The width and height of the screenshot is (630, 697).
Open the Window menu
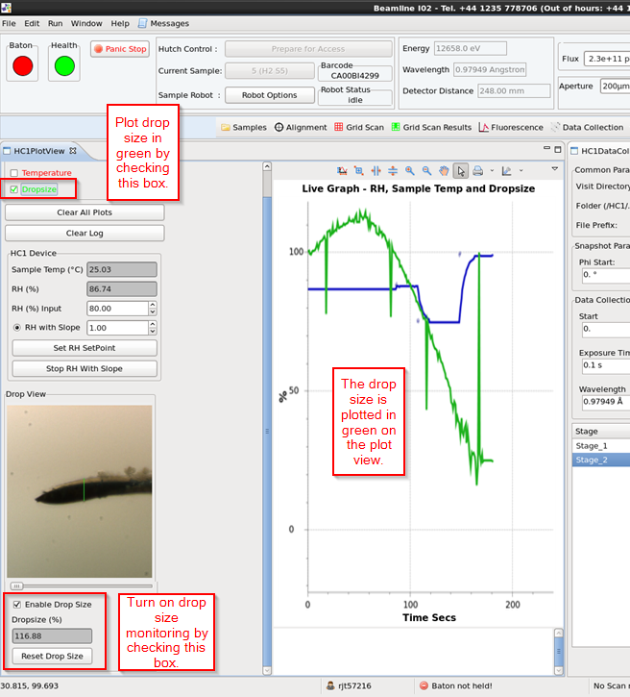click(x=86, y=24)
